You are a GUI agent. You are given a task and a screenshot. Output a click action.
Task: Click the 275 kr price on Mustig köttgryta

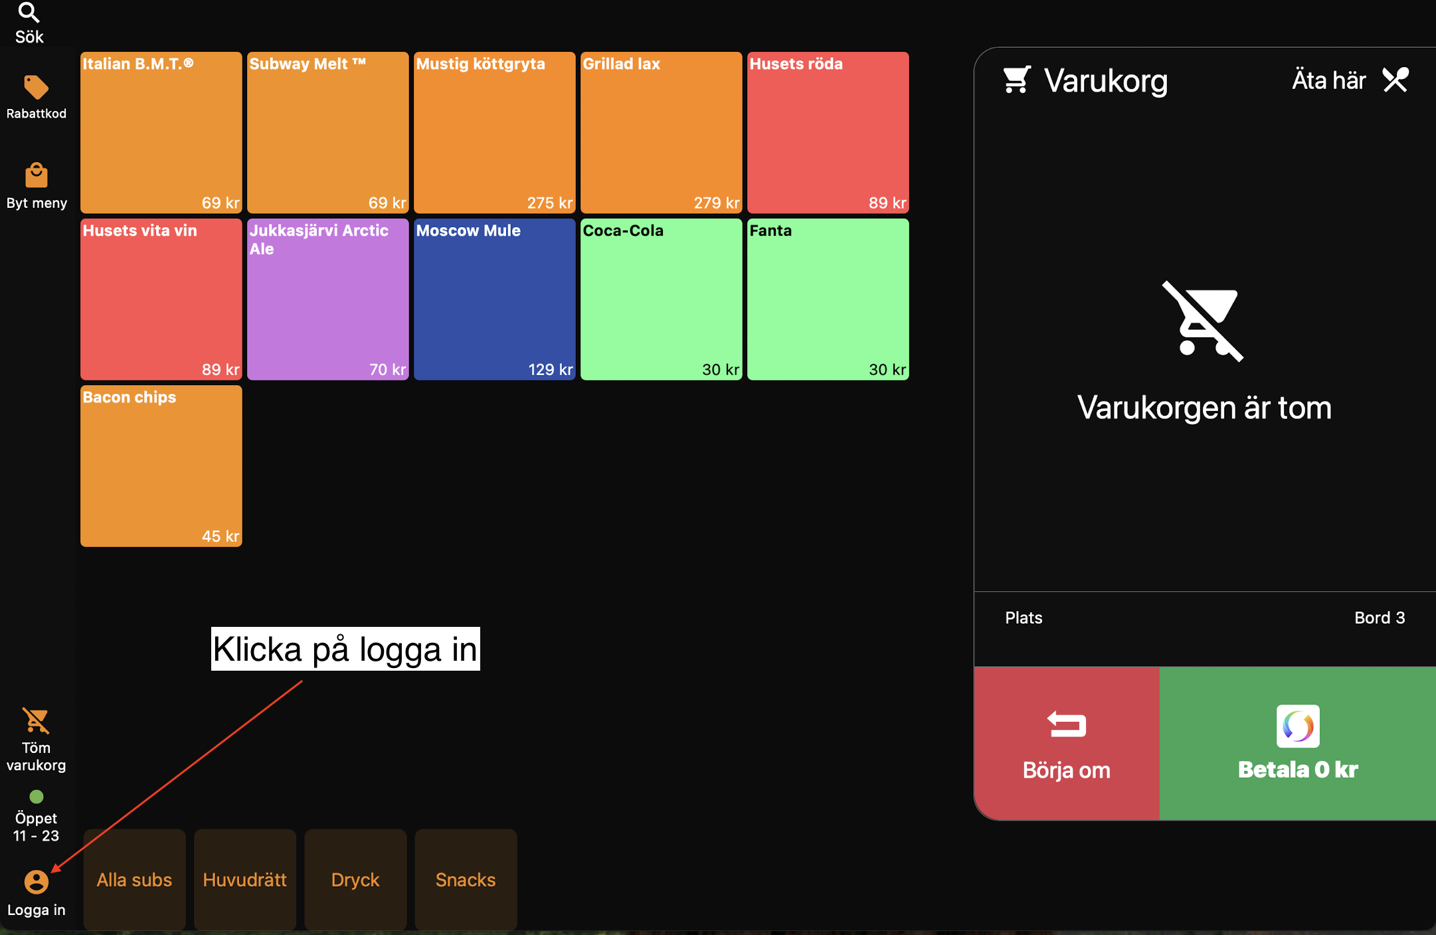pos(550,203)
